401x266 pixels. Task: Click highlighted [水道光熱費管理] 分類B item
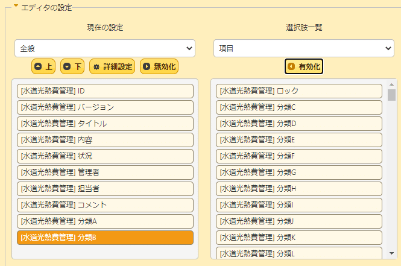(105, 238)
